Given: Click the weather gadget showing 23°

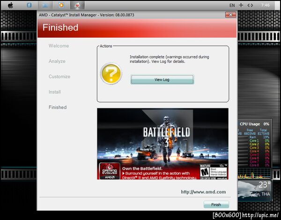Looking at the screenshot, I should tap(254, 191).
